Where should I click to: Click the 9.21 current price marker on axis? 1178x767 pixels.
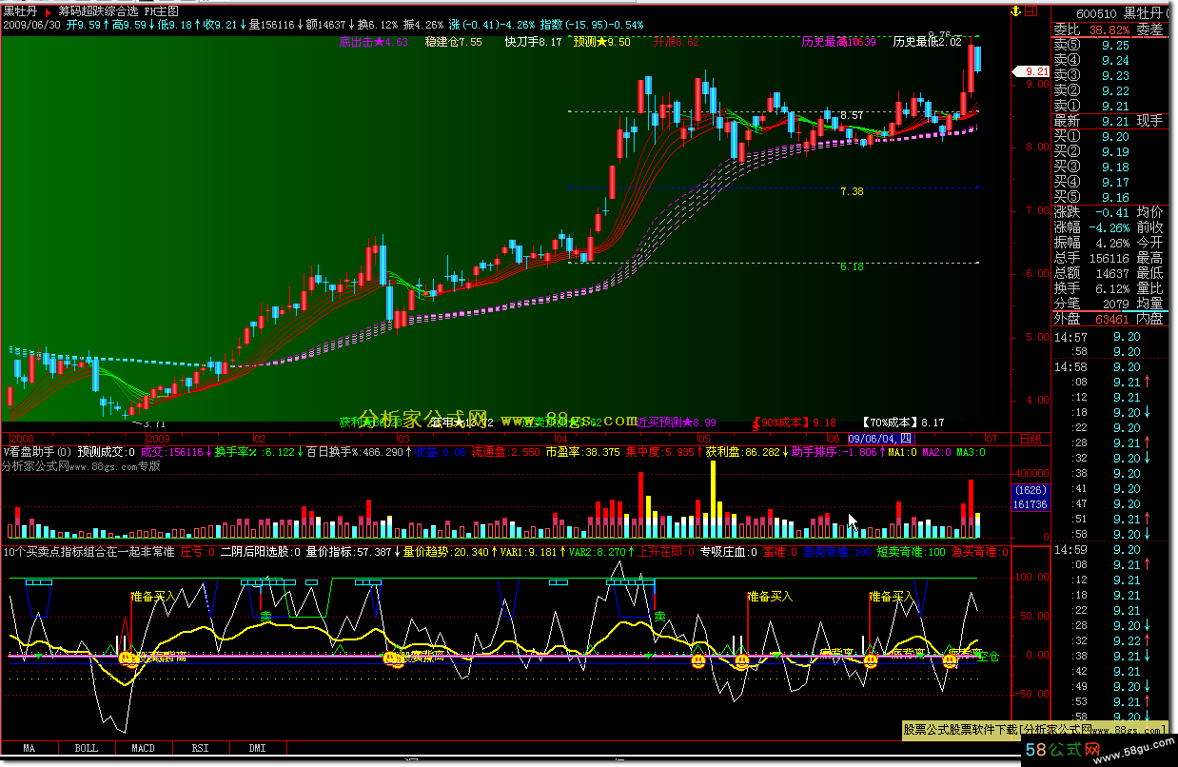point(1031,71)
